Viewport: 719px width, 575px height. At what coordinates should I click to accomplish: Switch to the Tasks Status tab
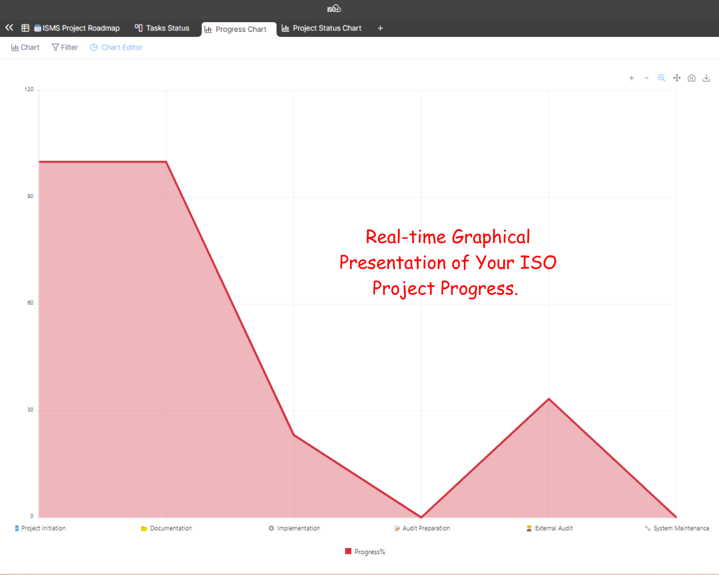click(x=162, y=28)
